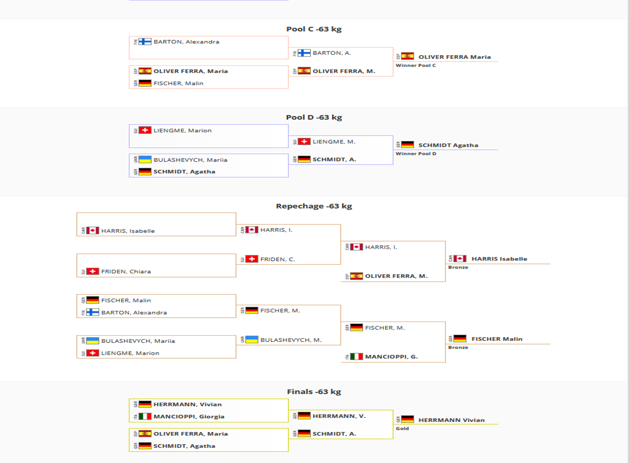This screenshot has height=463, width=629.
Task: Click German flag beside gold medalist HERRMANN Vivian
Action: click(x=407, y=420)
